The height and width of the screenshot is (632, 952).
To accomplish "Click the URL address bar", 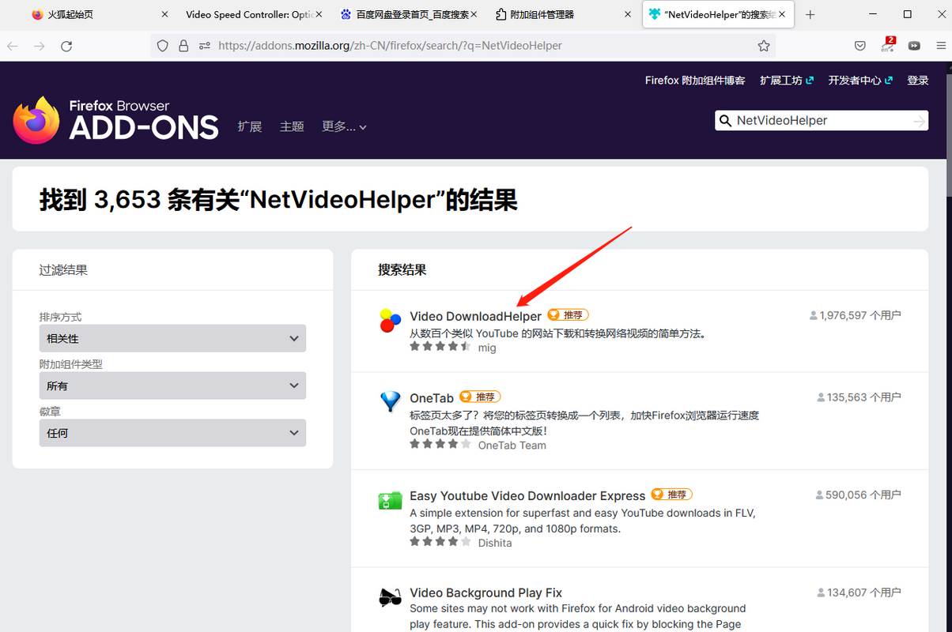I will click(x=463, y=46).
